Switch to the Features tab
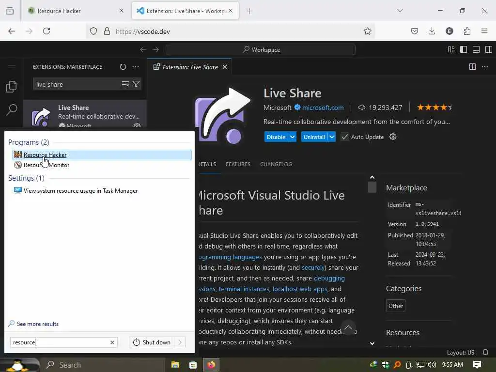 point(238,164)
